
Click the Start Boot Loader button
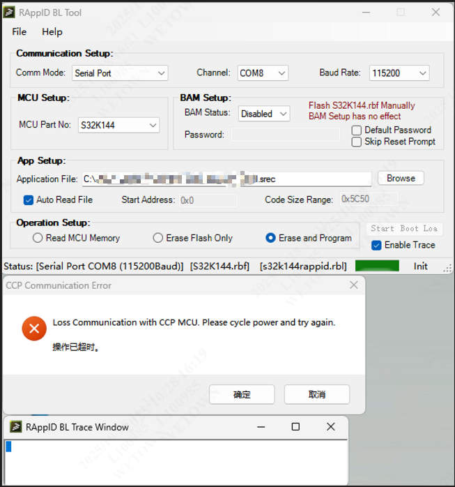tap(404, 229)
